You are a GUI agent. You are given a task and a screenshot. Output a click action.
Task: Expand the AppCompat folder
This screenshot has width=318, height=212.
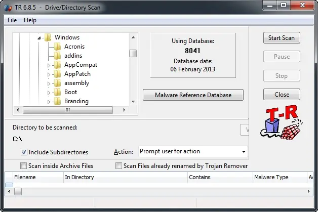49,65
